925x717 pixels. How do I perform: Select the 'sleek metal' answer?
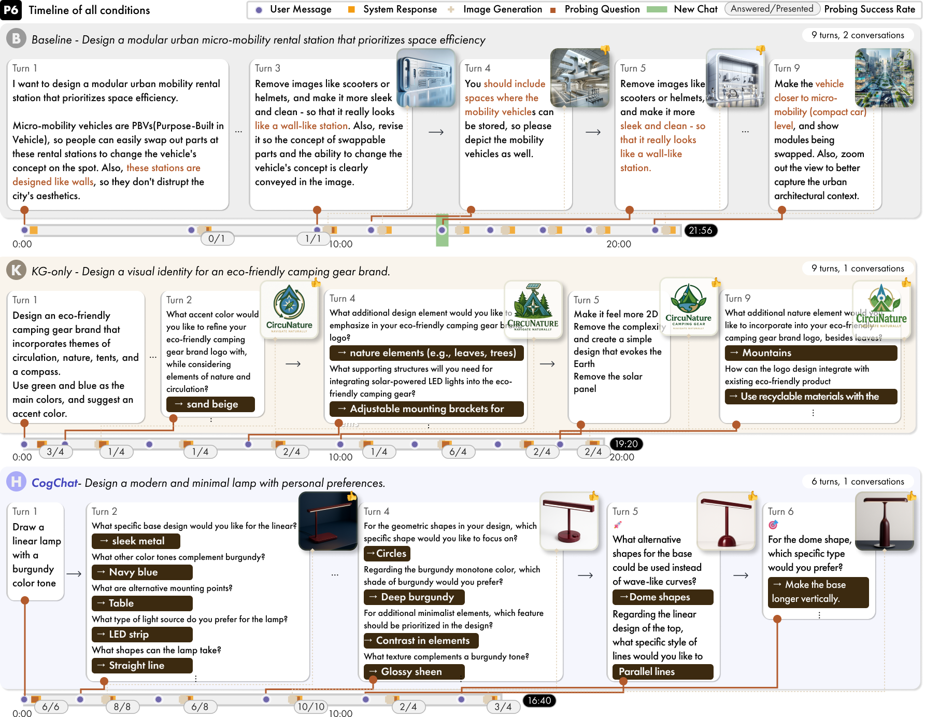click(136, 541)
